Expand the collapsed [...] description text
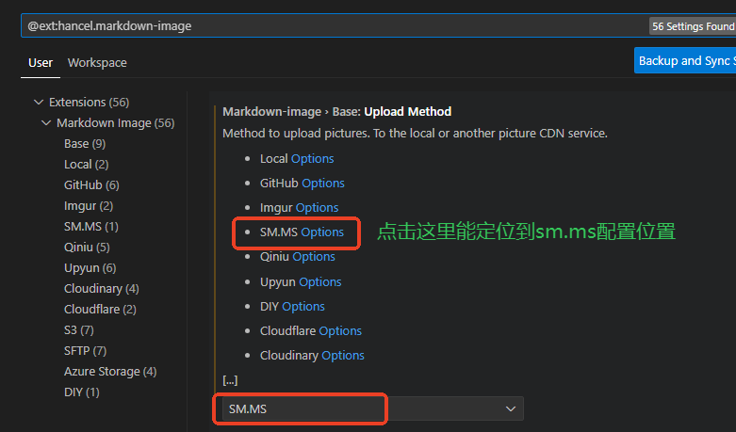Screen dimensions: 736x432 230,379
